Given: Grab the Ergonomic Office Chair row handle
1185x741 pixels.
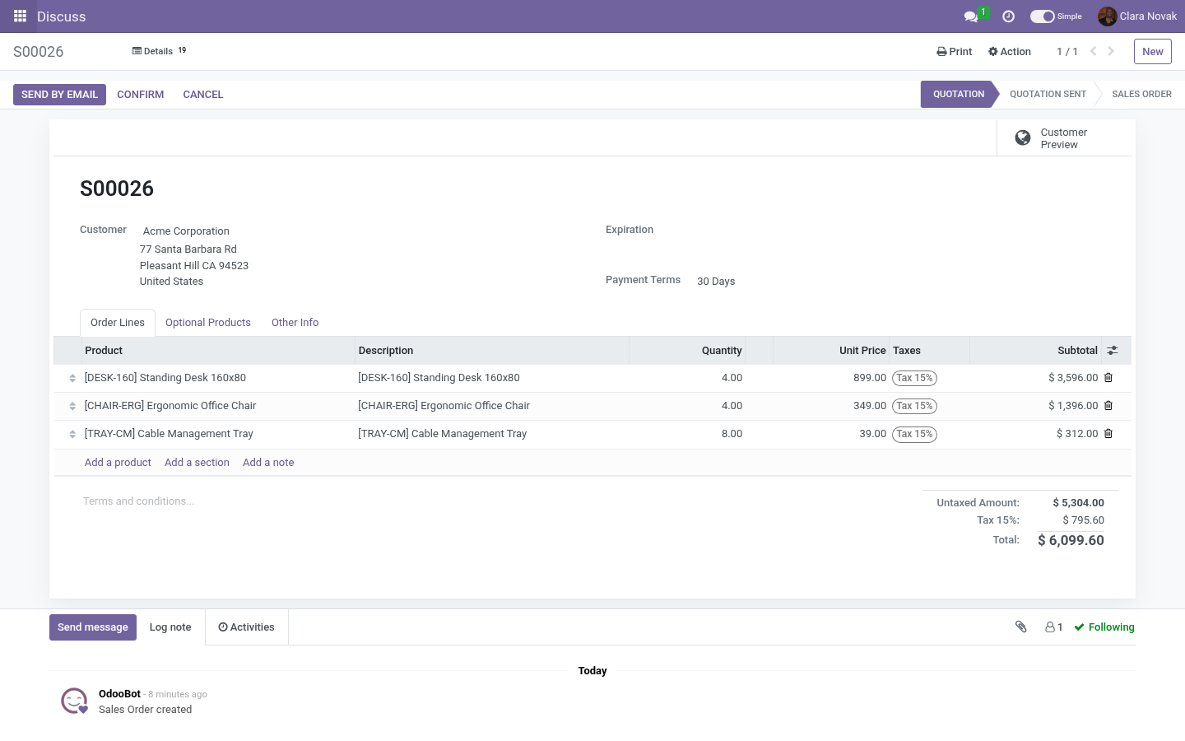Looking at the screenshot, I should pos(72,406).
